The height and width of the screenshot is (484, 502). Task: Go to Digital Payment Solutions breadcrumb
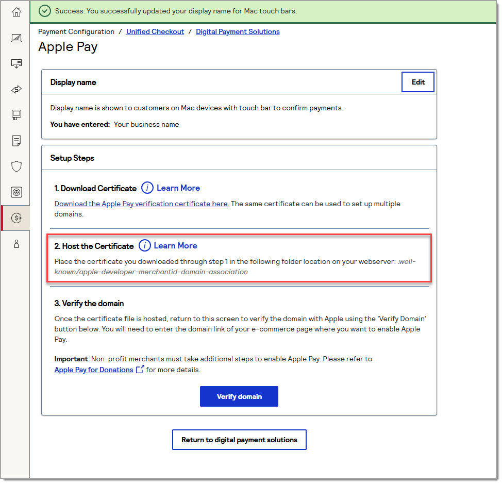pos(238,32)
